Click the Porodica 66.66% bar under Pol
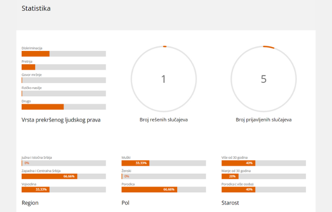 pyautogui.click(x=164, y=189)
